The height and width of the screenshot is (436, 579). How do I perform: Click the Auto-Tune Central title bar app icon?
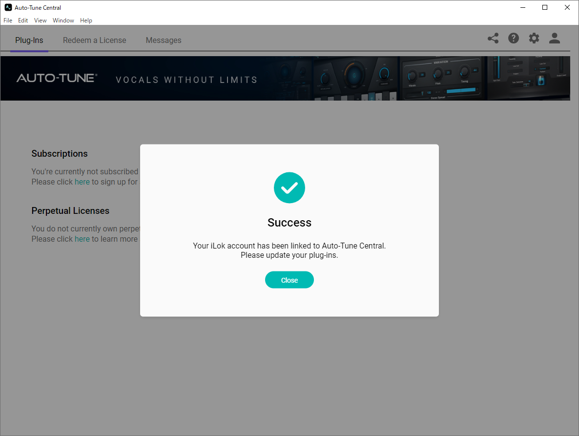pos(8,7)
